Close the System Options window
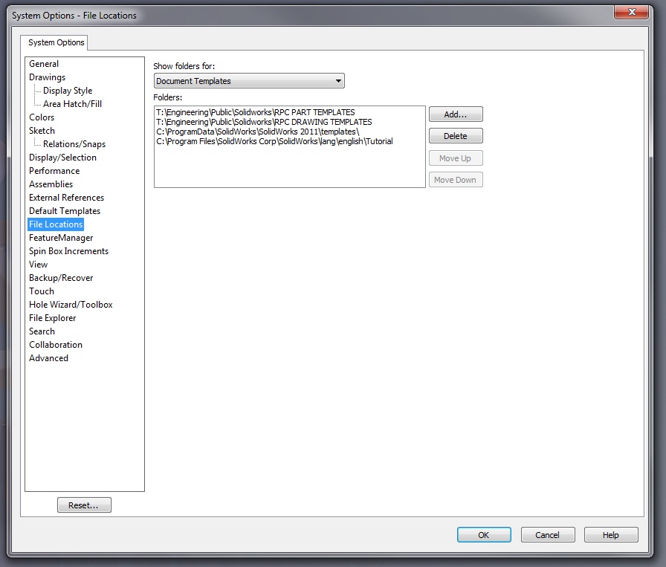 click(x=631, y=12)
